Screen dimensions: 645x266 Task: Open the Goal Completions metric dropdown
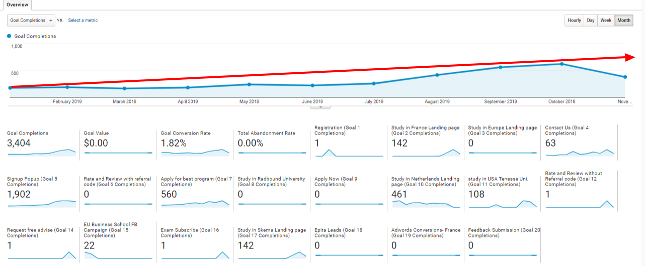(x=31, y=21)
